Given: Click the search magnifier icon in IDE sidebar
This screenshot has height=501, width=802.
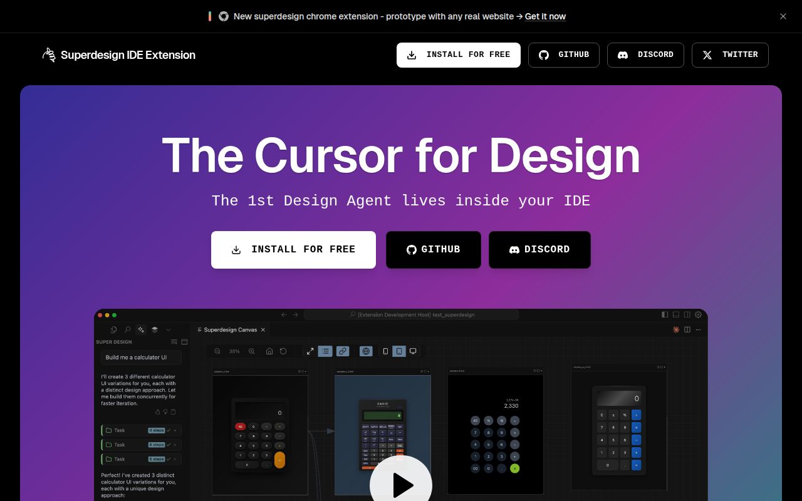Looking at the screenshot, I should coord(127,329).
